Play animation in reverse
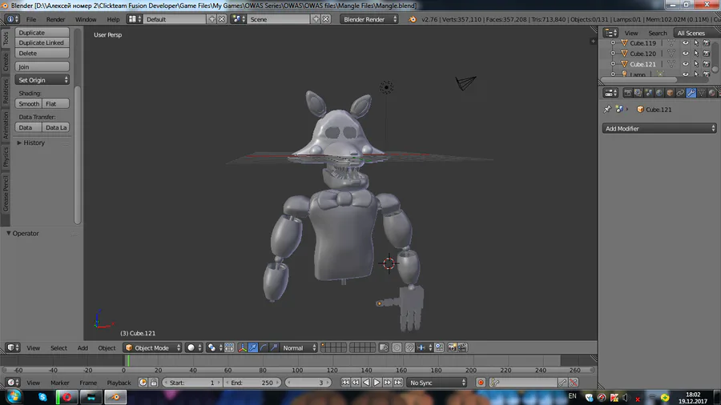The image size is (721, 405). pyautogui.click(x=366, y=383)
